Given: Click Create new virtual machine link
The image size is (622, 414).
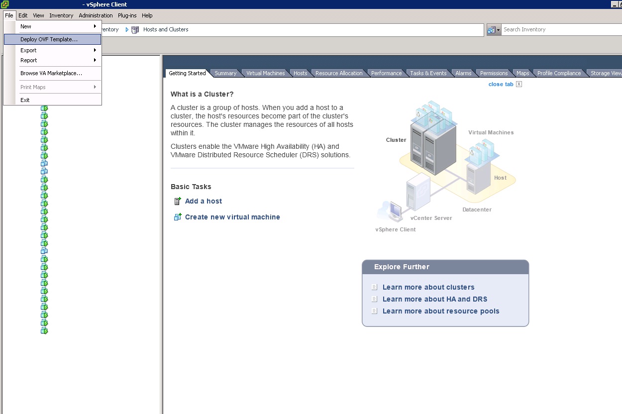Looking at the screenshot, I should click(232, 217).
